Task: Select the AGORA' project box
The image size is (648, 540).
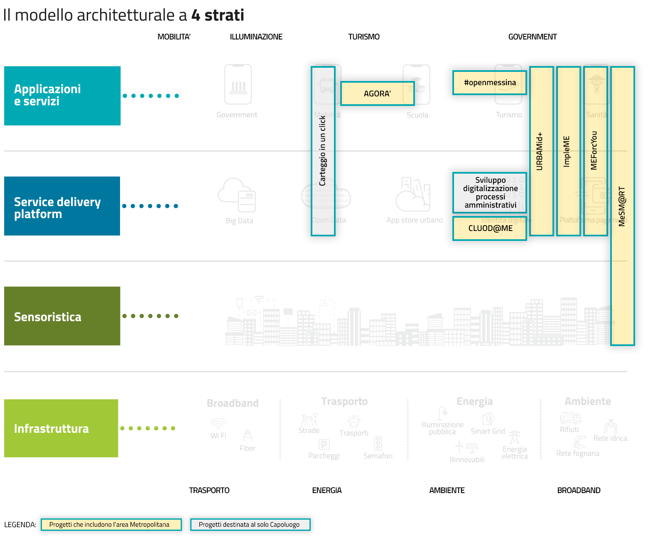Action: click(377, 94)
